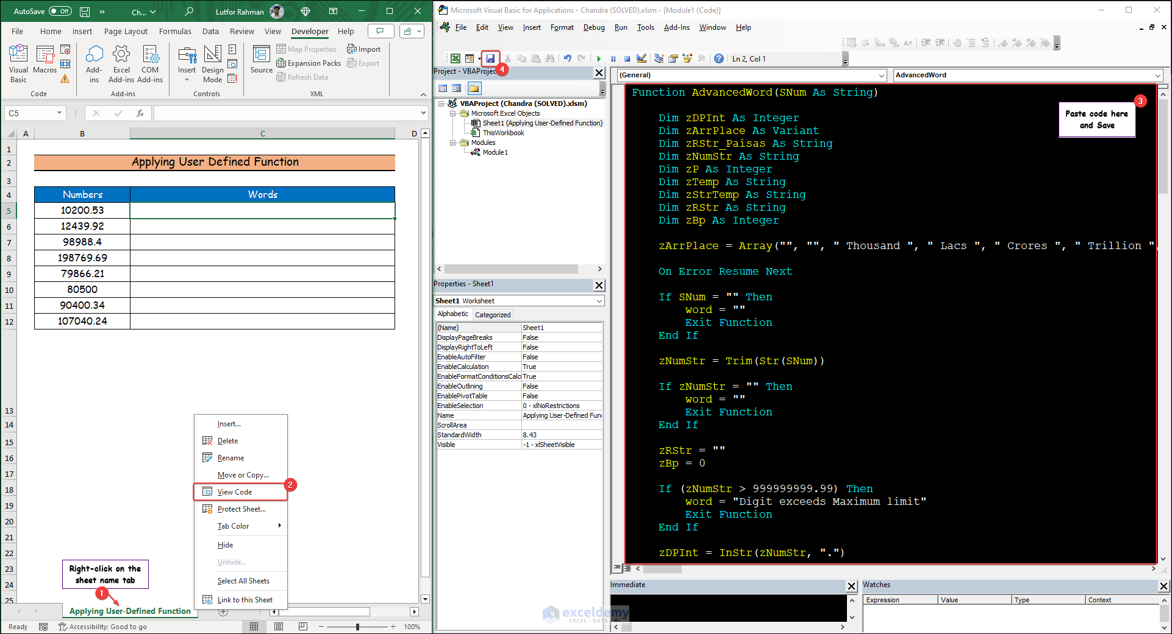
Task: Toggle Folders view in Project explorer
Action: click(474, 88)
